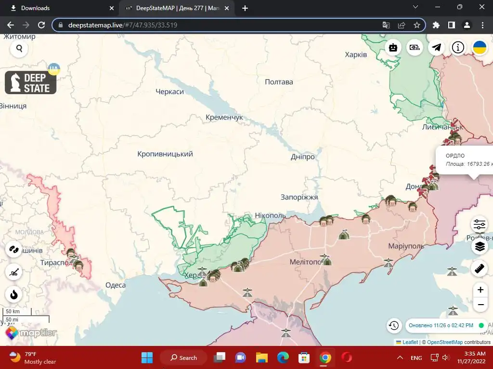Reload the current page
This screenshot has height=369, width=493.
tap(41, 25)
